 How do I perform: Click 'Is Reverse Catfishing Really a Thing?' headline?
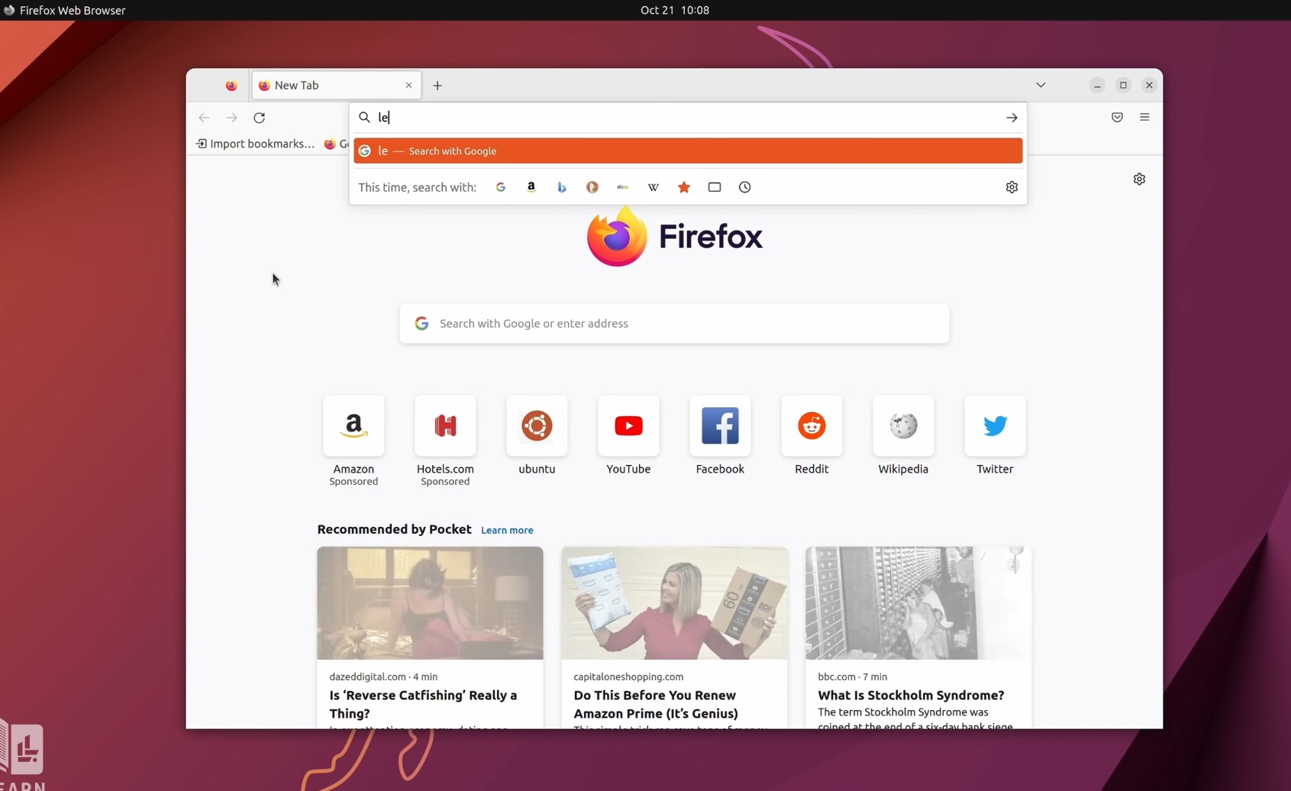coord(423,704)
